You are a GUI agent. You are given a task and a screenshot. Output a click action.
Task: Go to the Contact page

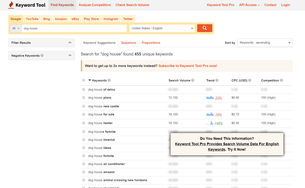[x=270, y=5]
